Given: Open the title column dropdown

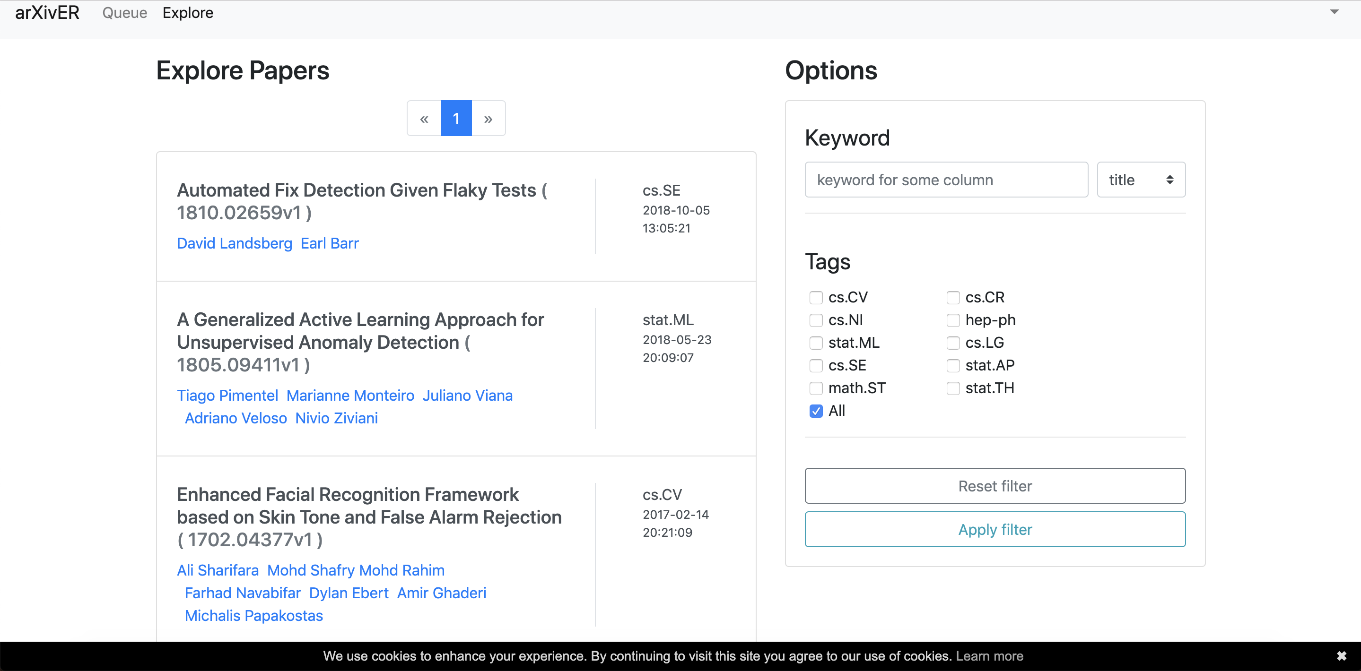Looking at the screenshot, I should [x=1141, y=180].
